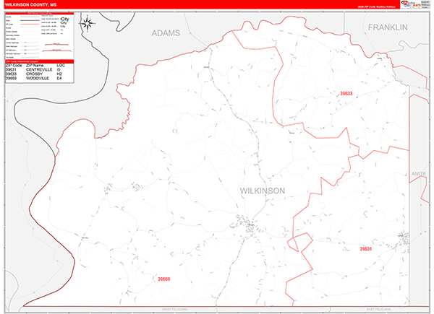
Task: Click grid location I5 in index
Action: click(59, 70)
